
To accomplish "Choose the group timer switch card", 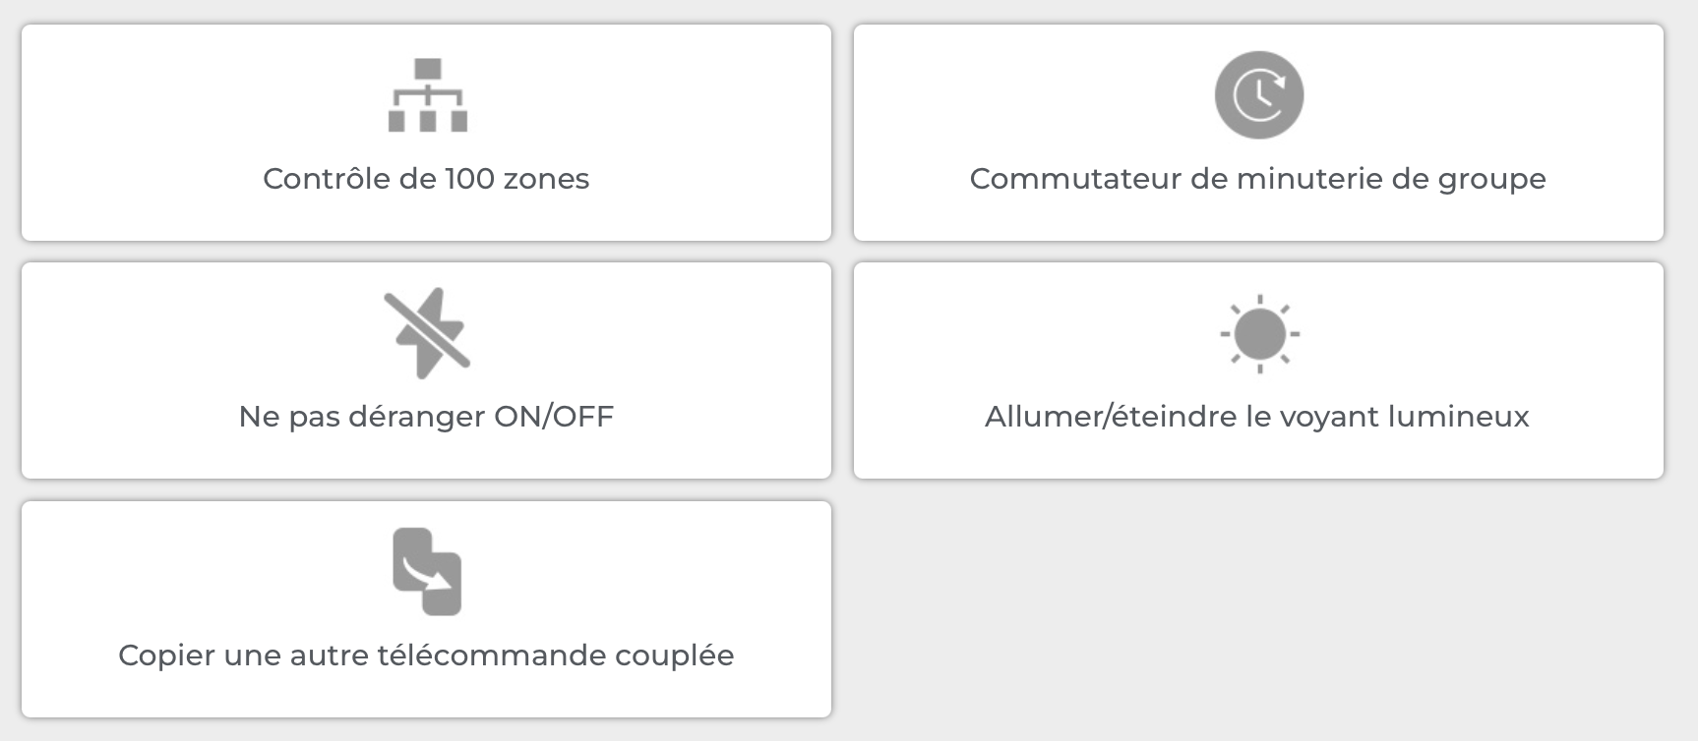I will tap(1258, 133).
